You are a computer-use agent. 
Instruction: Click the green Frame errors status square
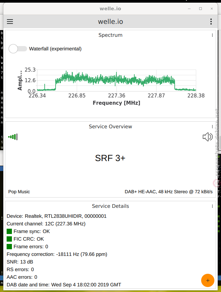[9, 247]
